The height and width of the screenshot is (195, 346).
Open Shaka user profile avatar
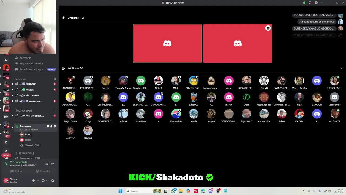6,181
